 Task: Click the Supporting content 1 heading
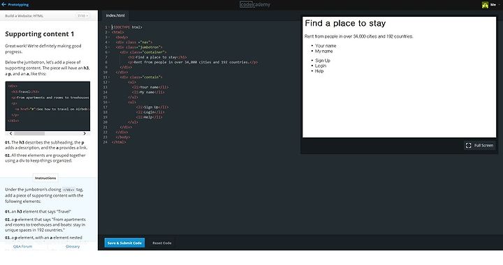point(39,34)
